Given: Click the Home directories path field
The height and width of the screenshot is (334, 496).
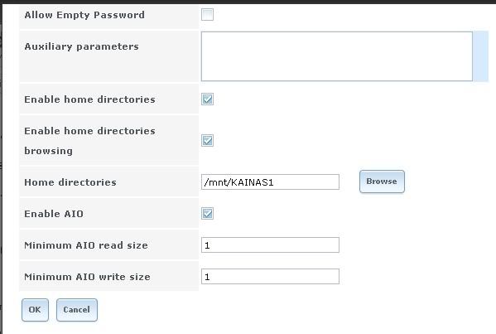Looking at the screenshot, I should click(270, 182).
